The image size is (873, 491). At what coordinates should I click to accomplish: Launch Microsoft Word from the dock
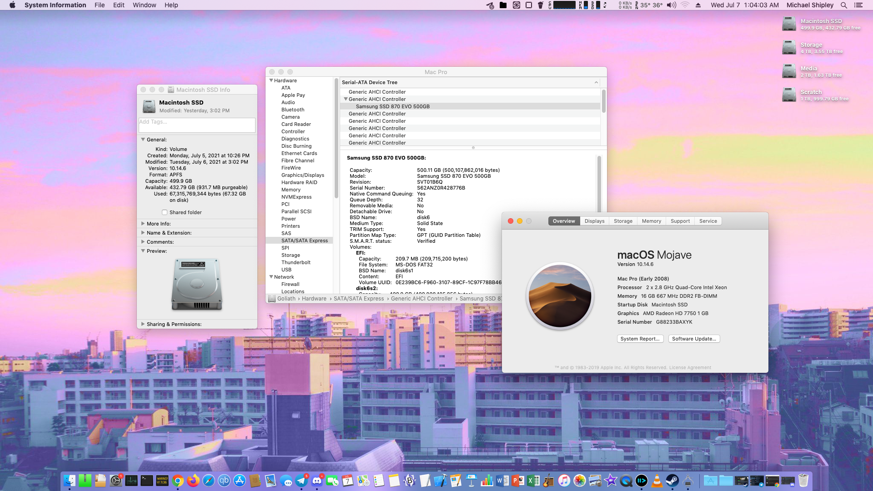(x=502, y=481)
